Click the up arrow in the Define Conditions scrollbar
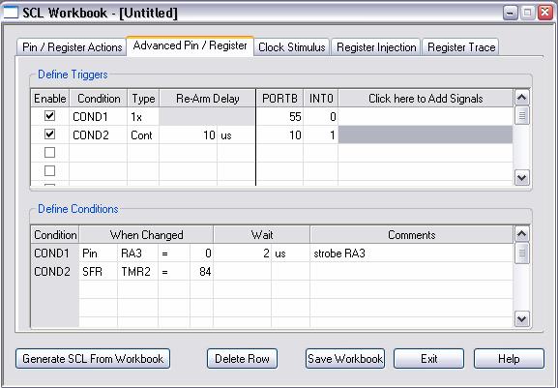Image resolution: width=558 pixels, height=388 pixels. [521, 234]
